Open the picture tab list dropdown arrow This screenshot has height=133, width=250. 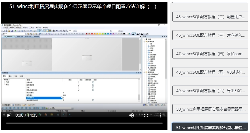(x=140, y=37)
